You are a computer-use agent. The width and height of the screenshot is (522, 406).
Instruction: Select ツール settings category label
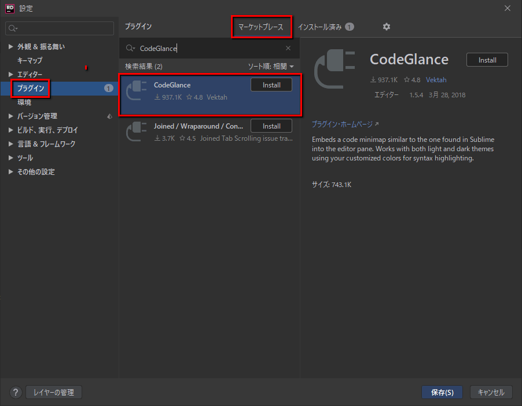[x=25, y=158]
